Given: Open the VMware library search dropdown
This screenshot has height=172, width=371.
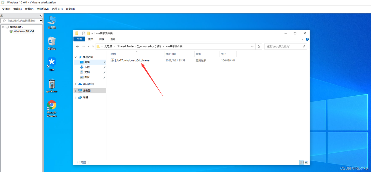Looking at the screenshot, I should tap(41, 21).
